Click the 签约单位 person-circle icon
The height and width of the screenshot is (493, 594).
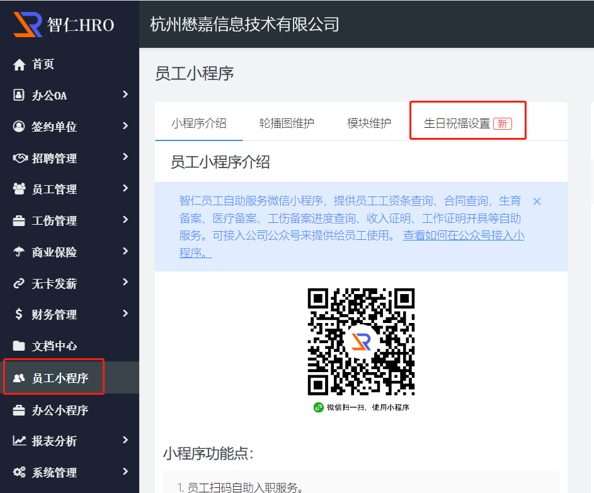point(19,127)
